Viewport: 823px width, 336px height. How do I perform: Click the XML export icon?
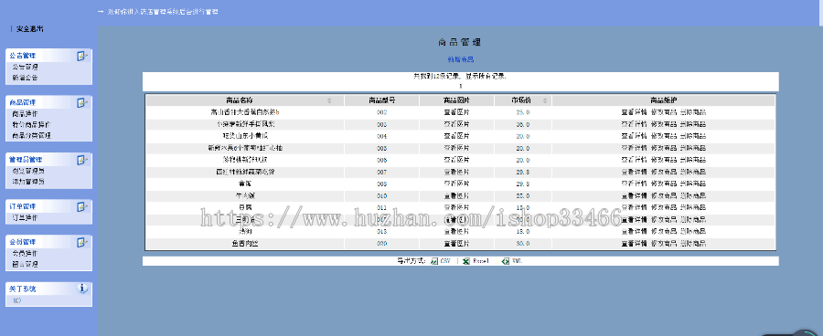[x=505, y=260]
